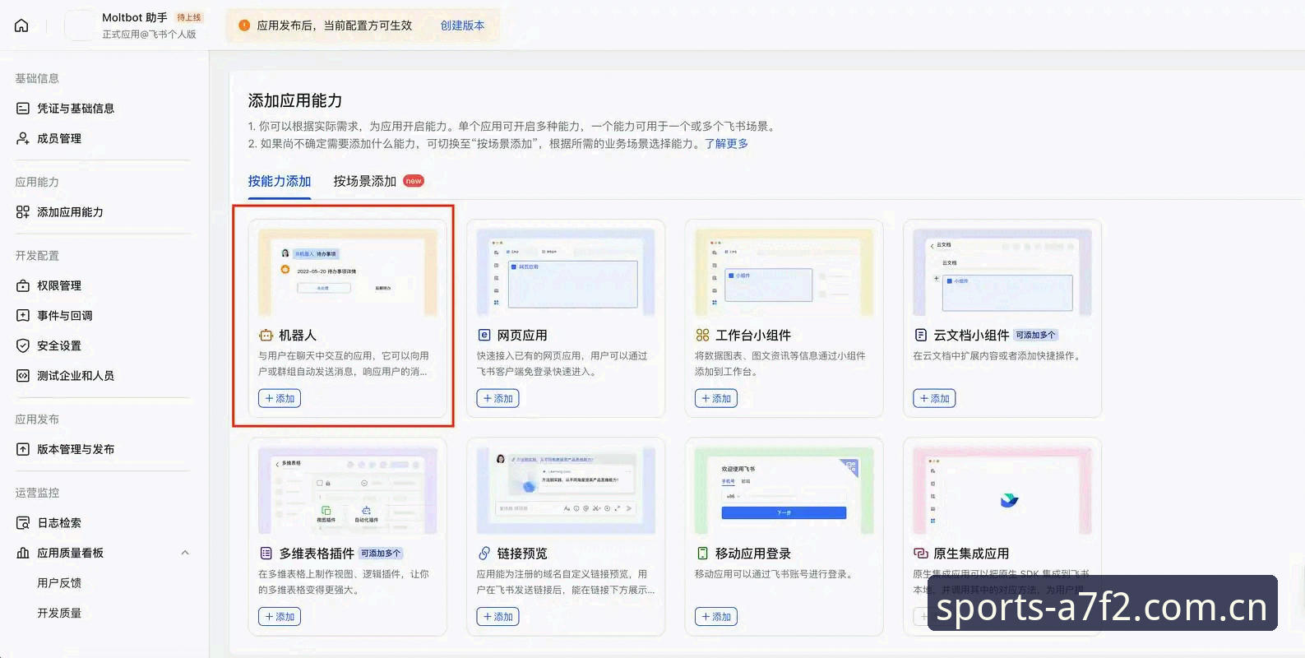Switch to the 按能力添加 tab
Screen dimensions: 1305x658
click(x=280, y=181)
